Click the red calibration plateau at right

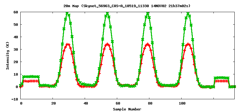(222, 81)
